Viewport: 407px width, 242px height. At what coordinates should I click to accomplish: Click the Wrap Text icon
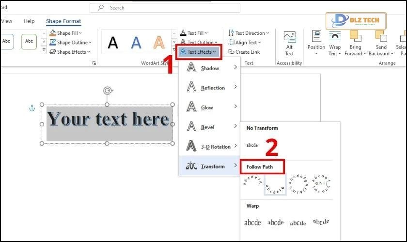click(335, 37)
